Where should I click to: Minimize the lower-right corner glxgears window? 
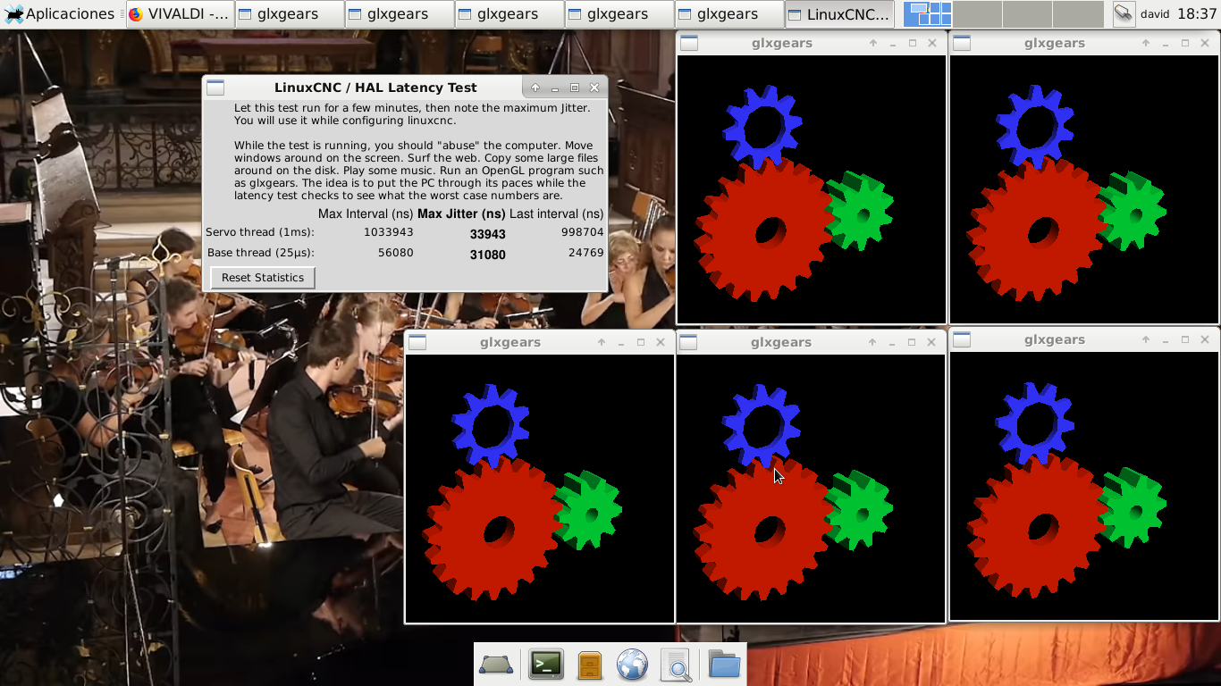click(x=1166, y=339)
